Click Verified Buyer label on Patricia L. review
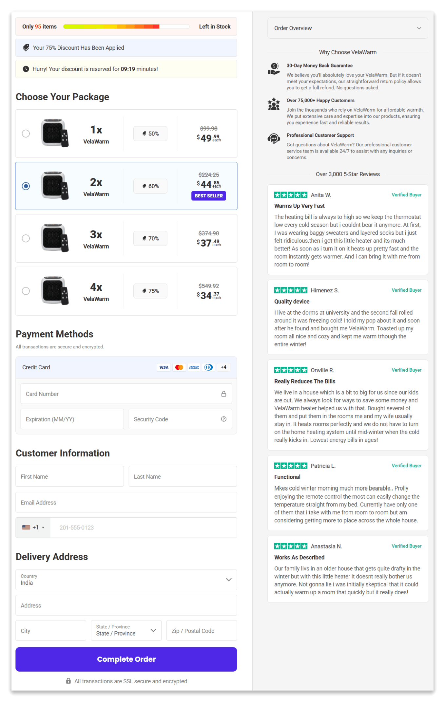Image resolution: width=445 pixels, height=702 pixels. [406, 466]
